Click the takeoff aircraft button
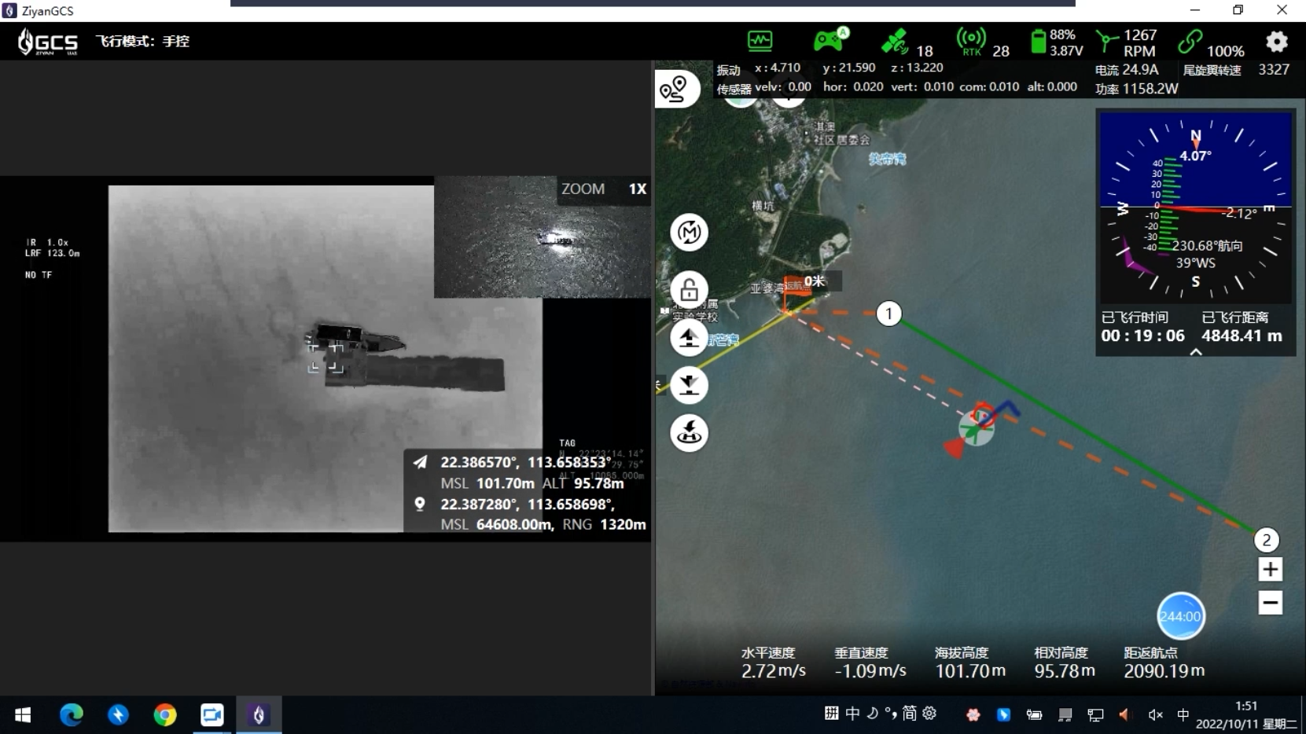 [x=689, y=338]
